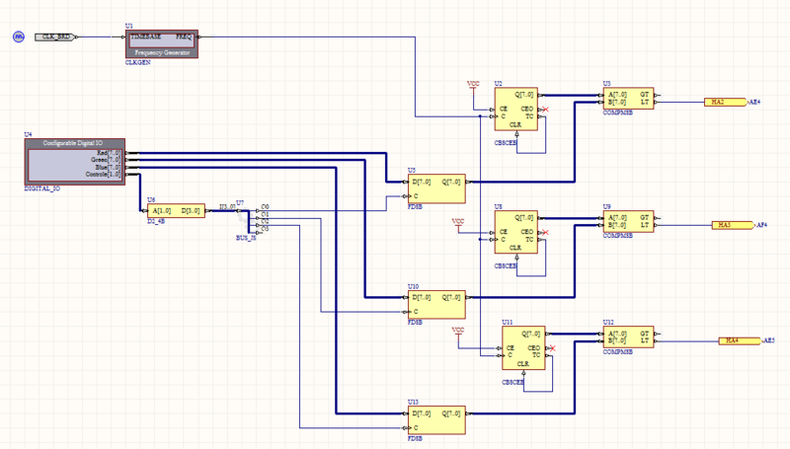Click the HA4 output port
Viewport: 790px width, 449px height.
[x=738, y=340]
